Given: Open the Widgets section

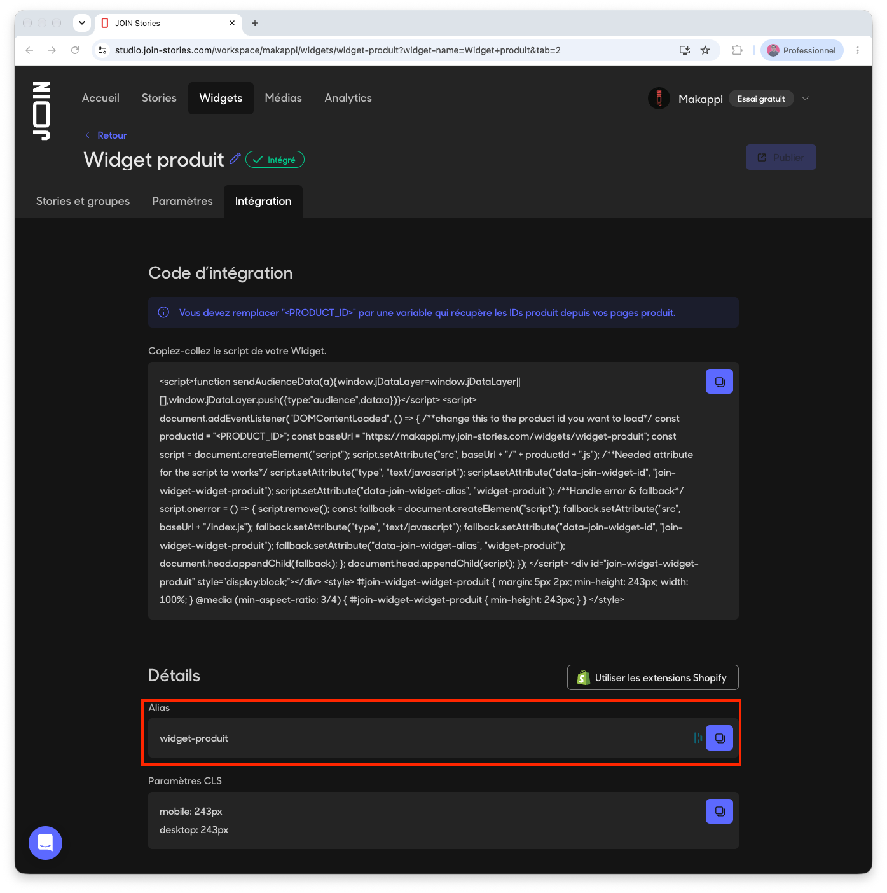Looking at the screenshot, I should pyautogui.click(x=221, y=98).
